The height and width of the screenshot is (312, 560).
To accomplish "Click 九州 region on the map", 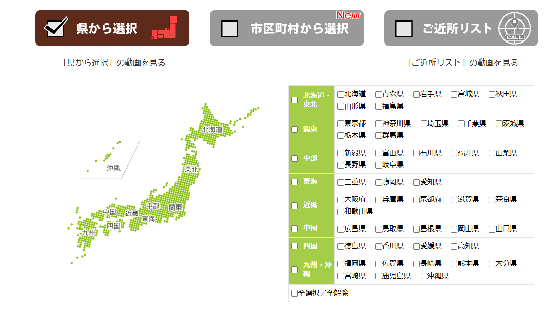I will (89, 233).
